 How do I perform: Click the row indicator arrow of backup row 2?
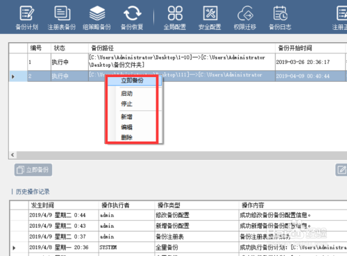click(x=13, y=76)
